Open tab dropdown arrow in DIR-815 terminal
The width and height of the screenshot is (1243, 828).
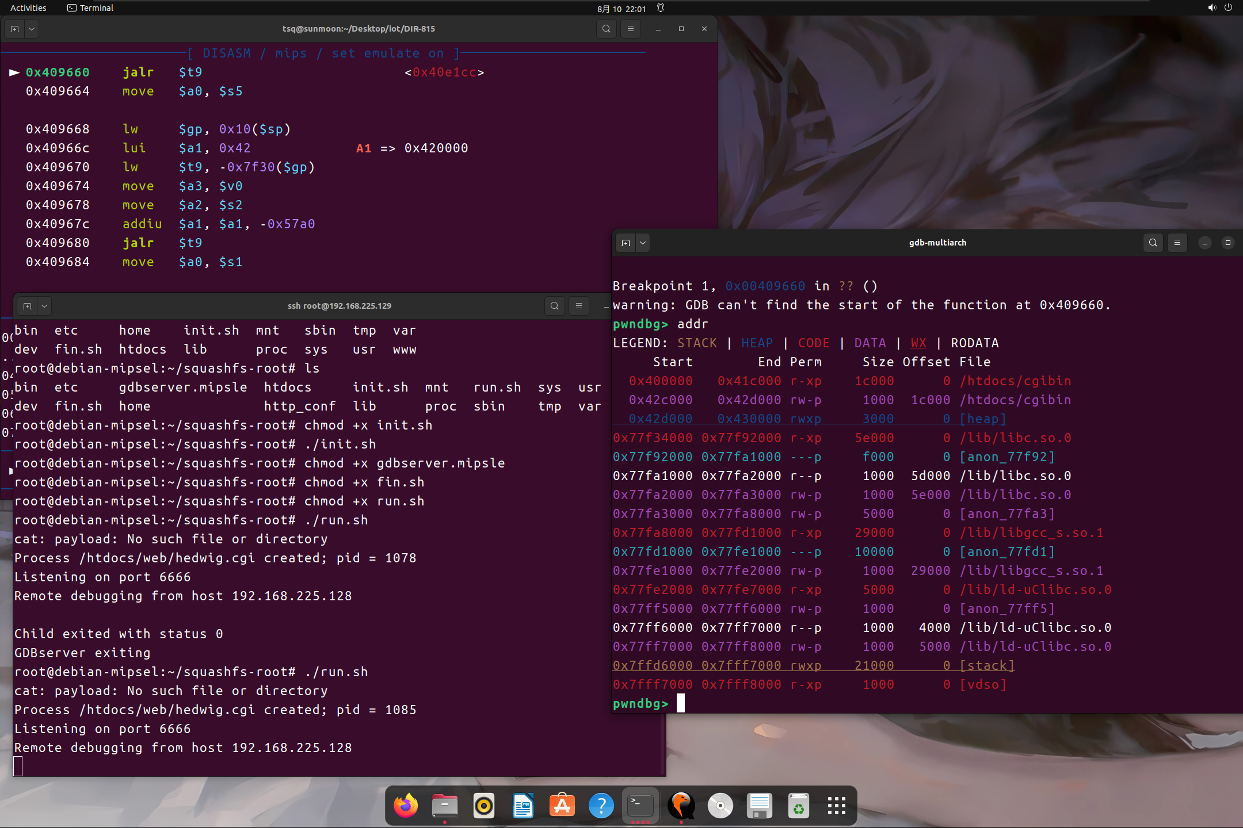[x=32, y=29]
